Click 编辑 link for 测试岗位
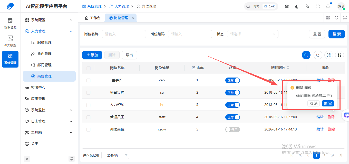The height and width of the screenshot is (164, 349). (x=320, y=129)
